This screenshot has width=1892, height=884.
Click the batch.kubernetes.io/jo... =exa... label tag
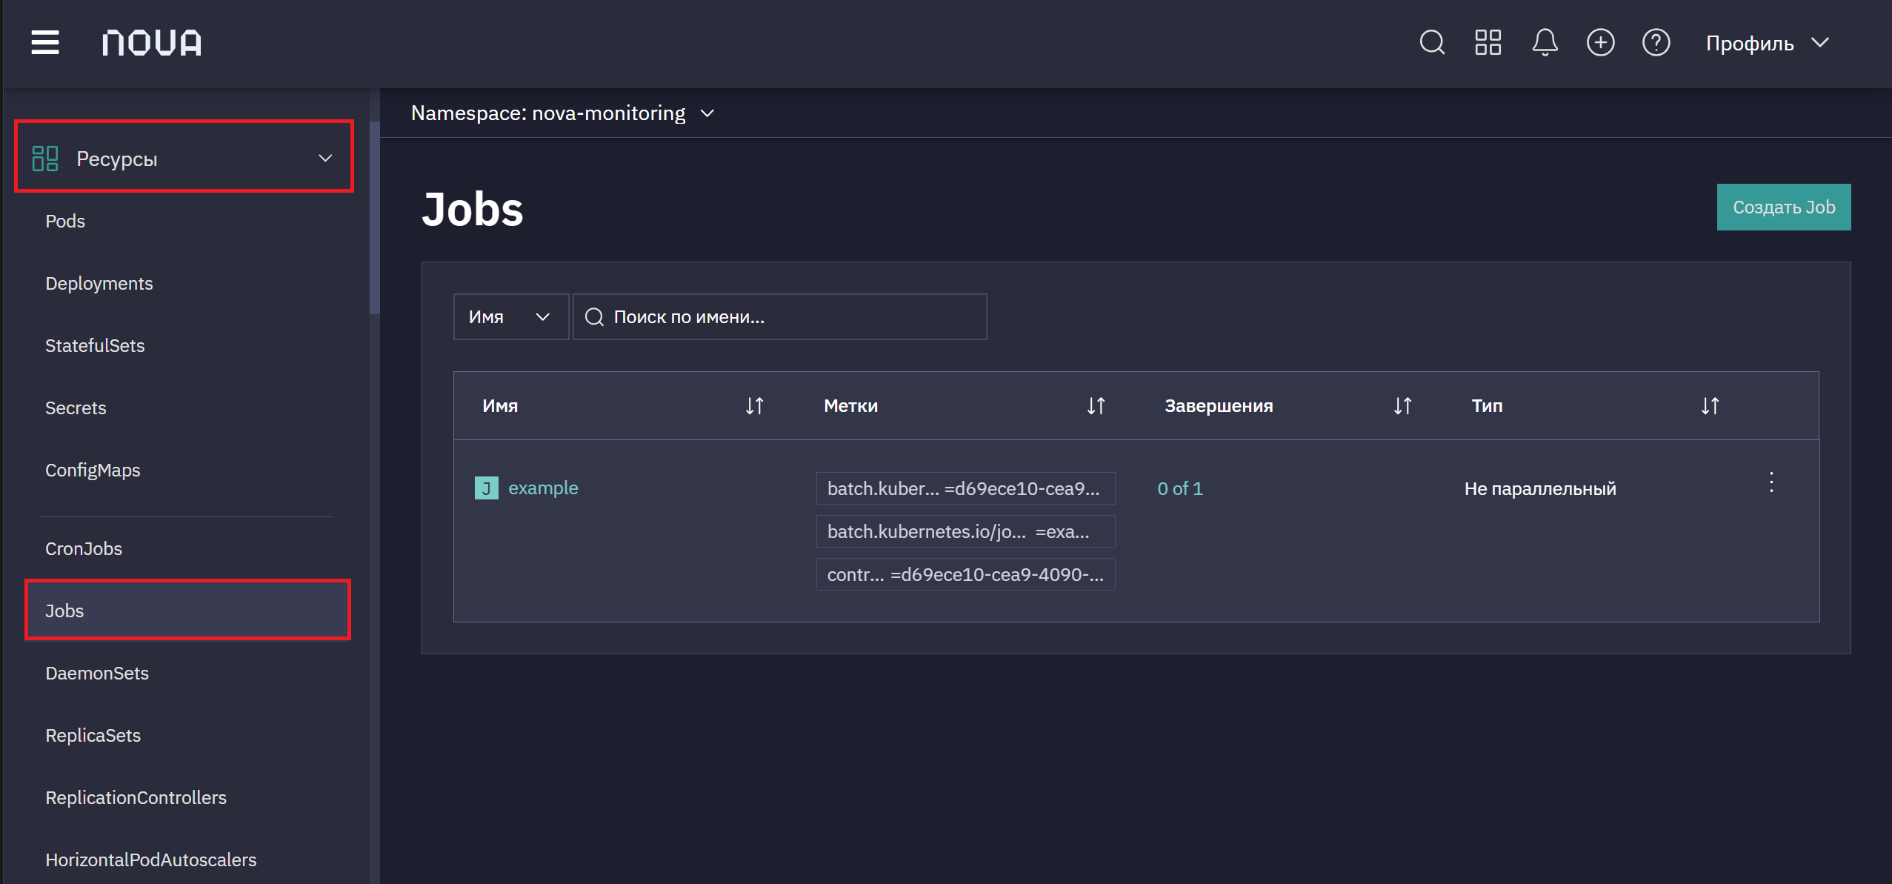point(965,531)
